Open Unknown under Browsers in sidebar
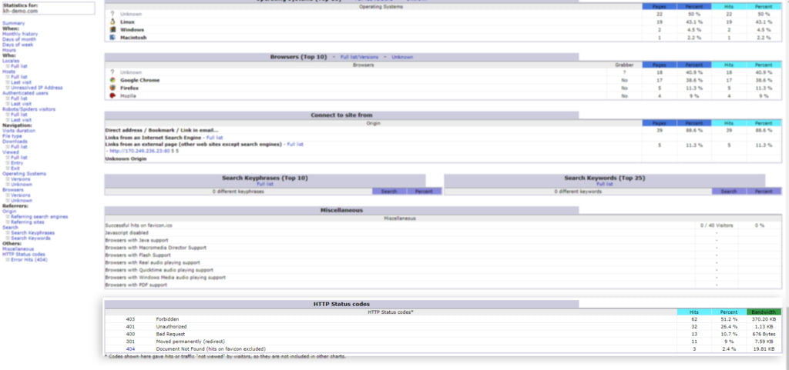 pos(22,201)
